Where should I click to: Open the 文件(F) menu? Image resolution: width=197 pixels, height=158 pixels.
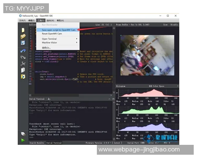[x=22, y=20]
